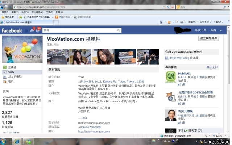Open the home button dropdown arrow
The image size is (232, 145).
(165, 22)
